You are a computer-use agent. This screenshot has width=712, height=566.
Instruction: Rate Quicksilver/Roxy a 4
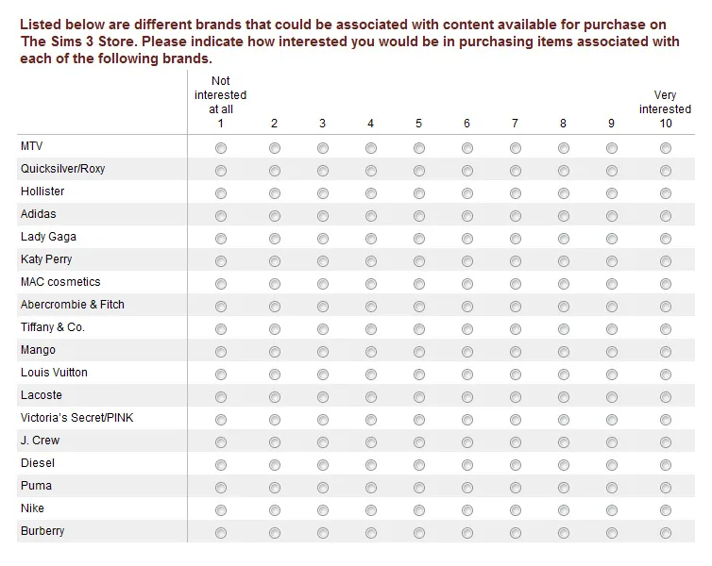[371, 171]
